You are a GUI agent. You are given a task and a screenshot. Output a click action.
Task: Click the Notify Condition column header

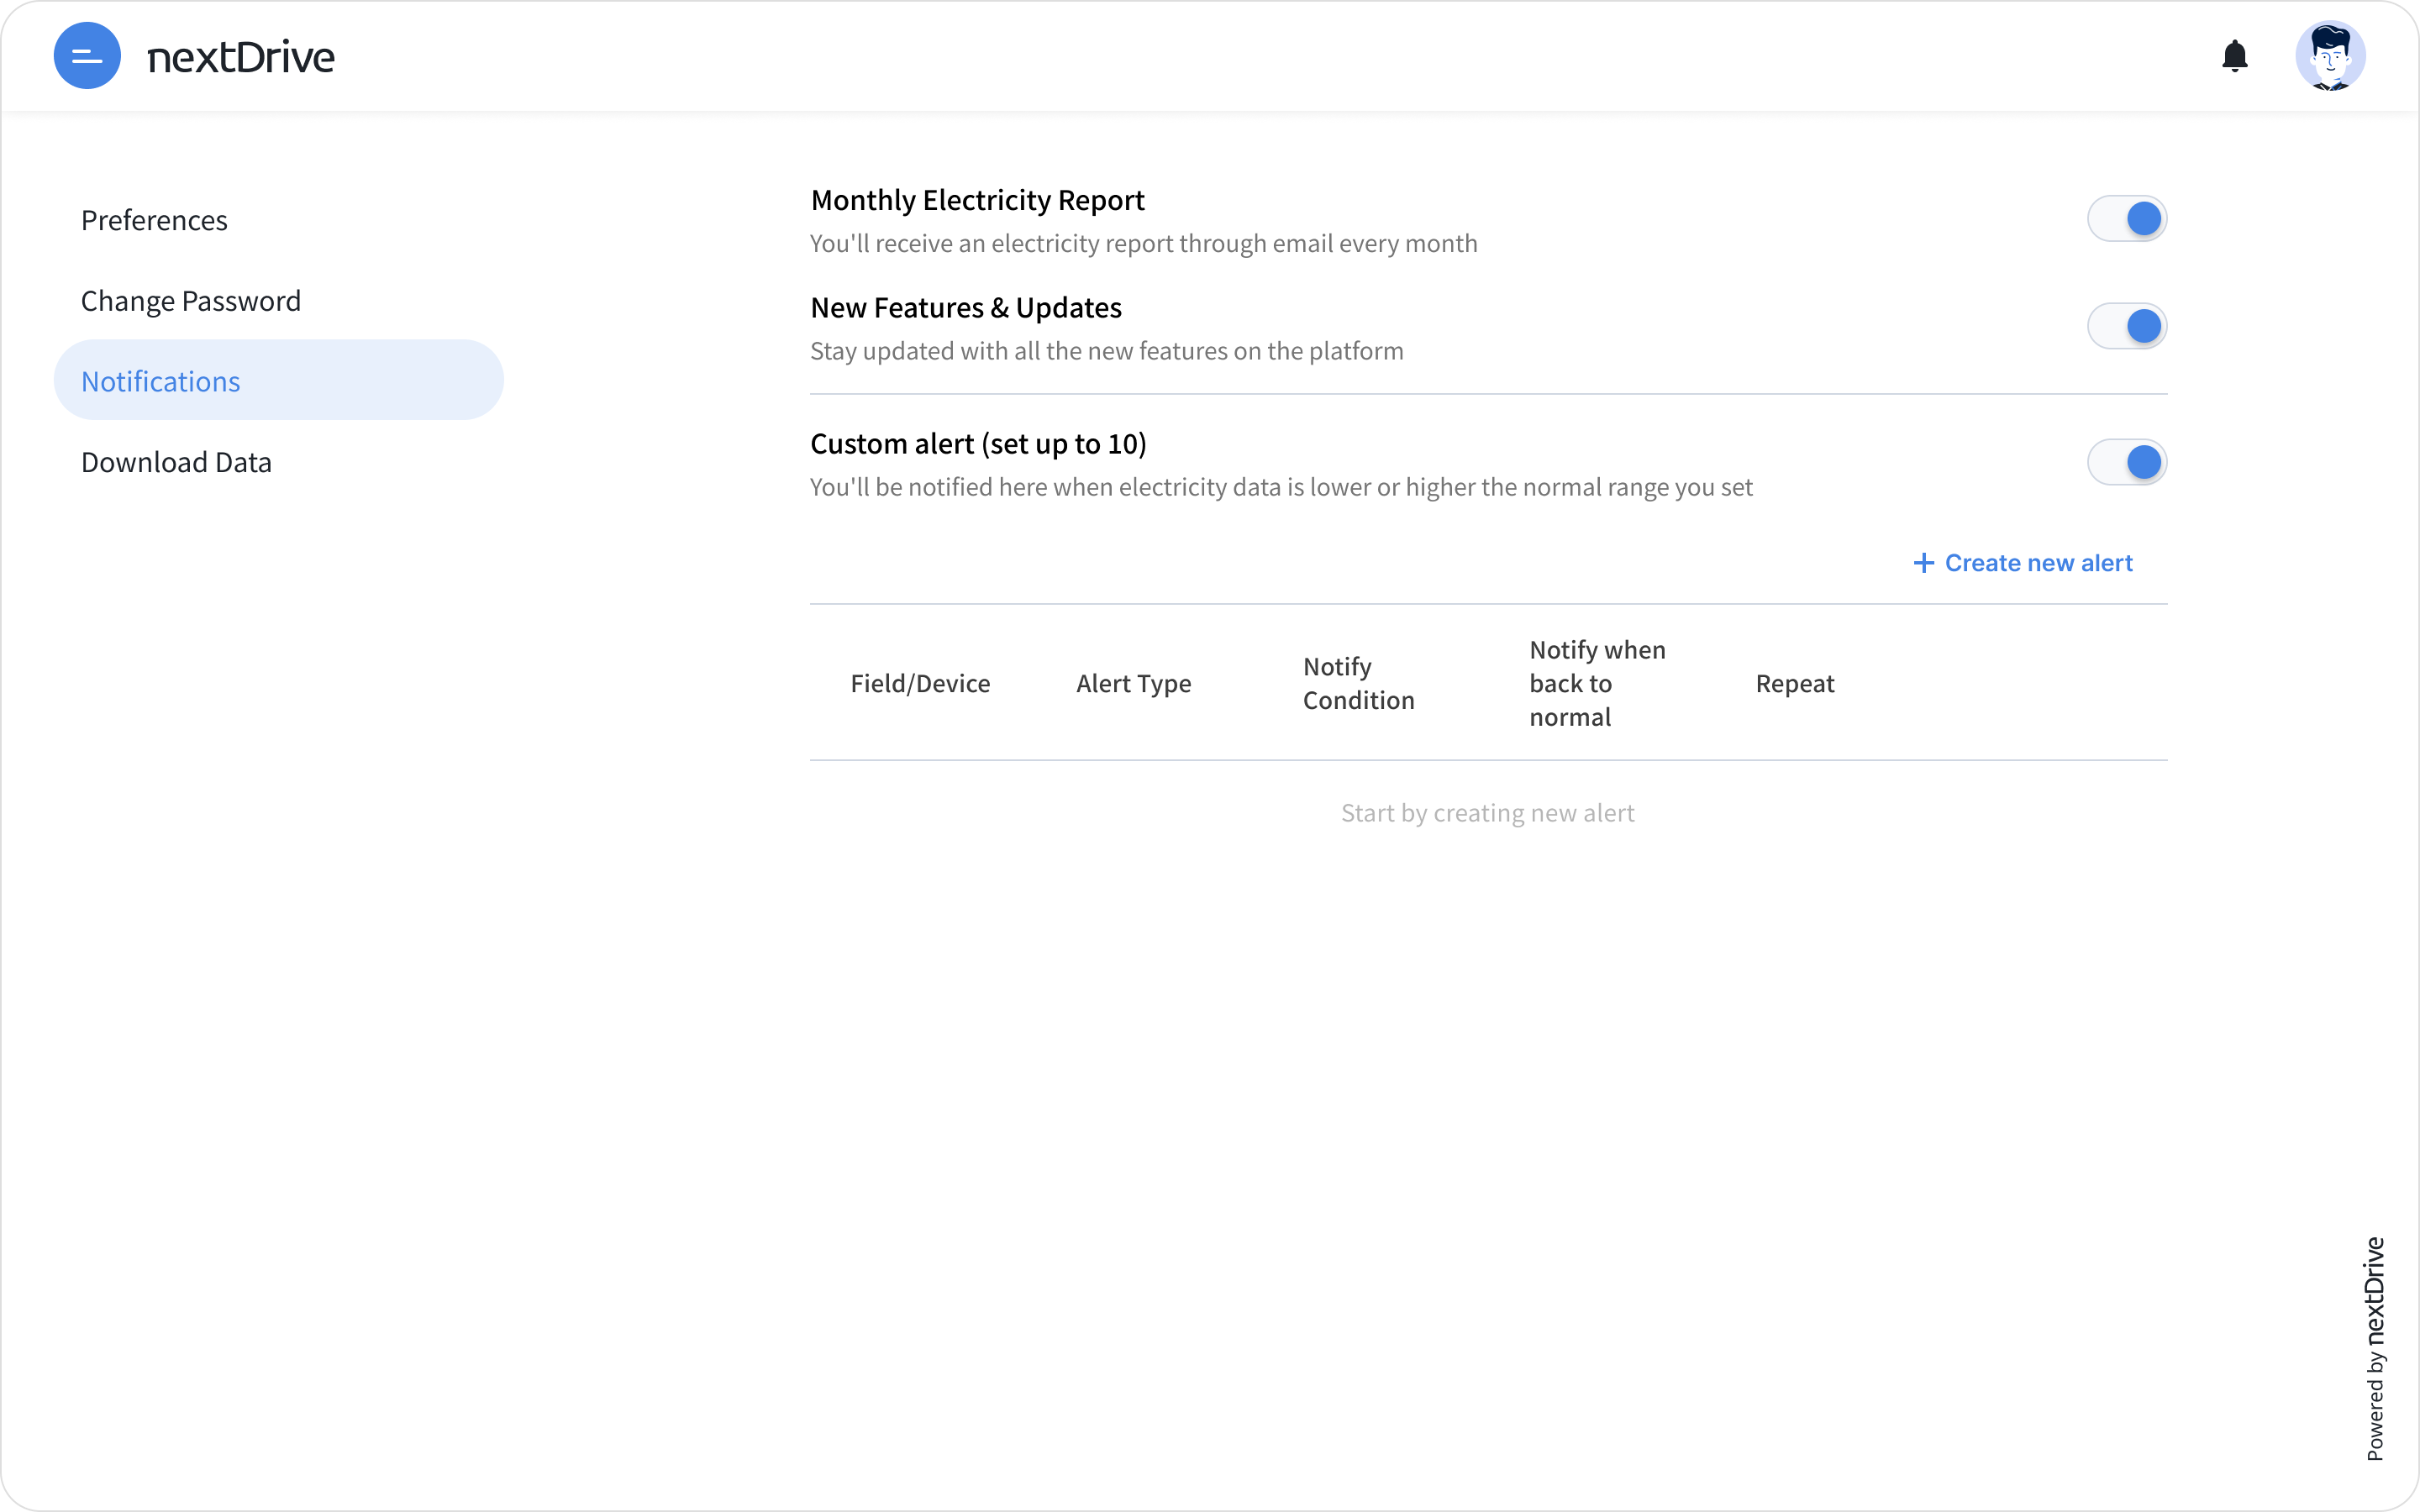click(1358, 683)
